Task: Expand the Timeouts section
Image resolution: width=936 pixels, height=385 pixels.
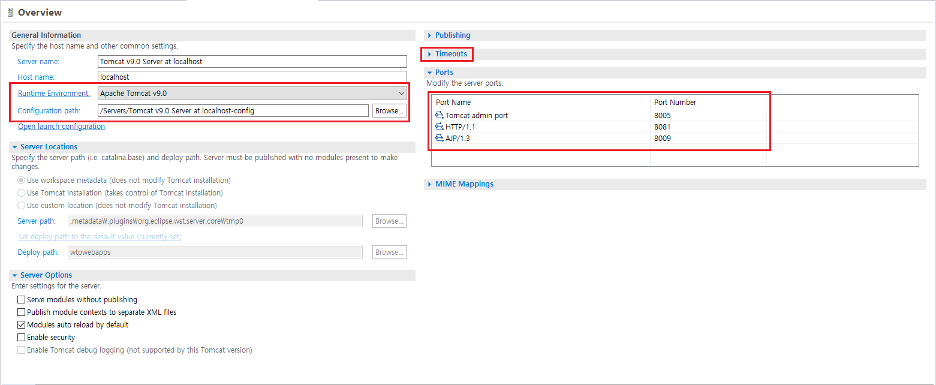Action: (429, 54)
